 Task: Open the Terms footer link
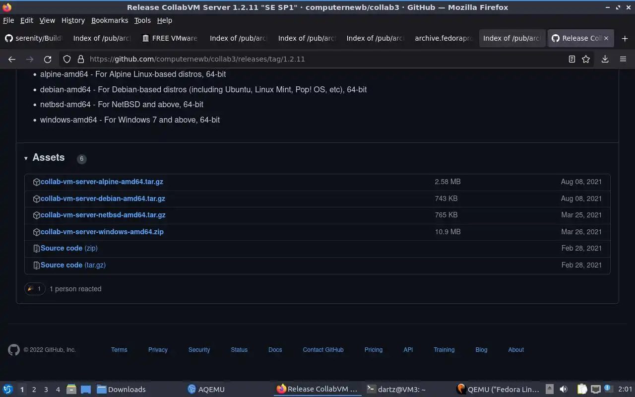point(119,350)
